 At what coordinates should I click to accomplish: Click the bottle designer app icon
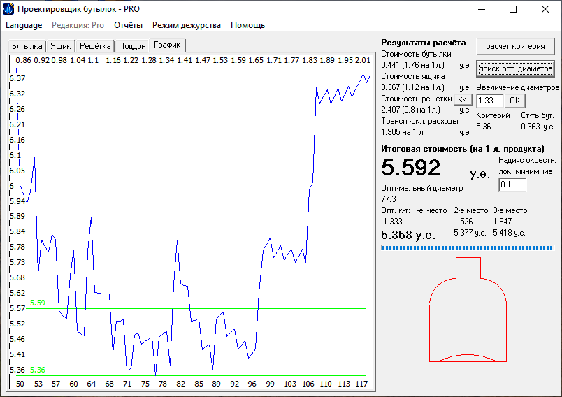[x=8, y=9]
